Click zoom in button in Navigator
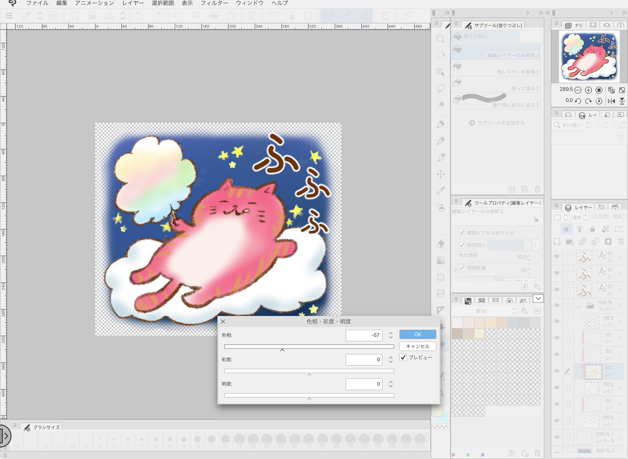This screenshot has height=459, width=628. click(x=588, y=90)
